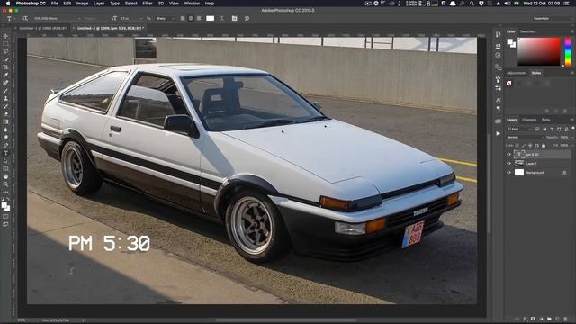
Task: Toggle layer filtering switch on or off
Action: click(x=572, y=129)
